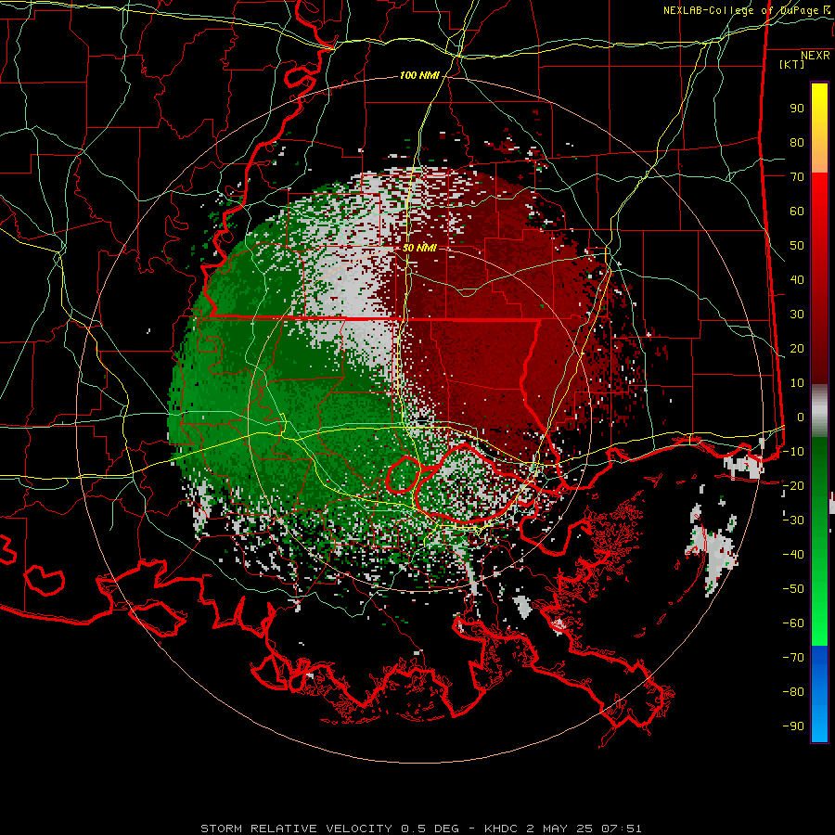Click the -20 value on velocity scale
The image size is (835, 835).
point(793,486)
